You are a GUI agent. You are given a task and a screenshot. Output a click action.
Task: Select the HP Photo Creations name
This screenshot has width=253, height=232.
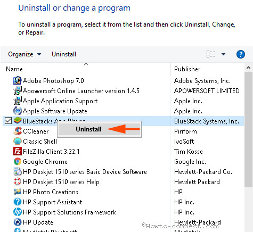51,192
